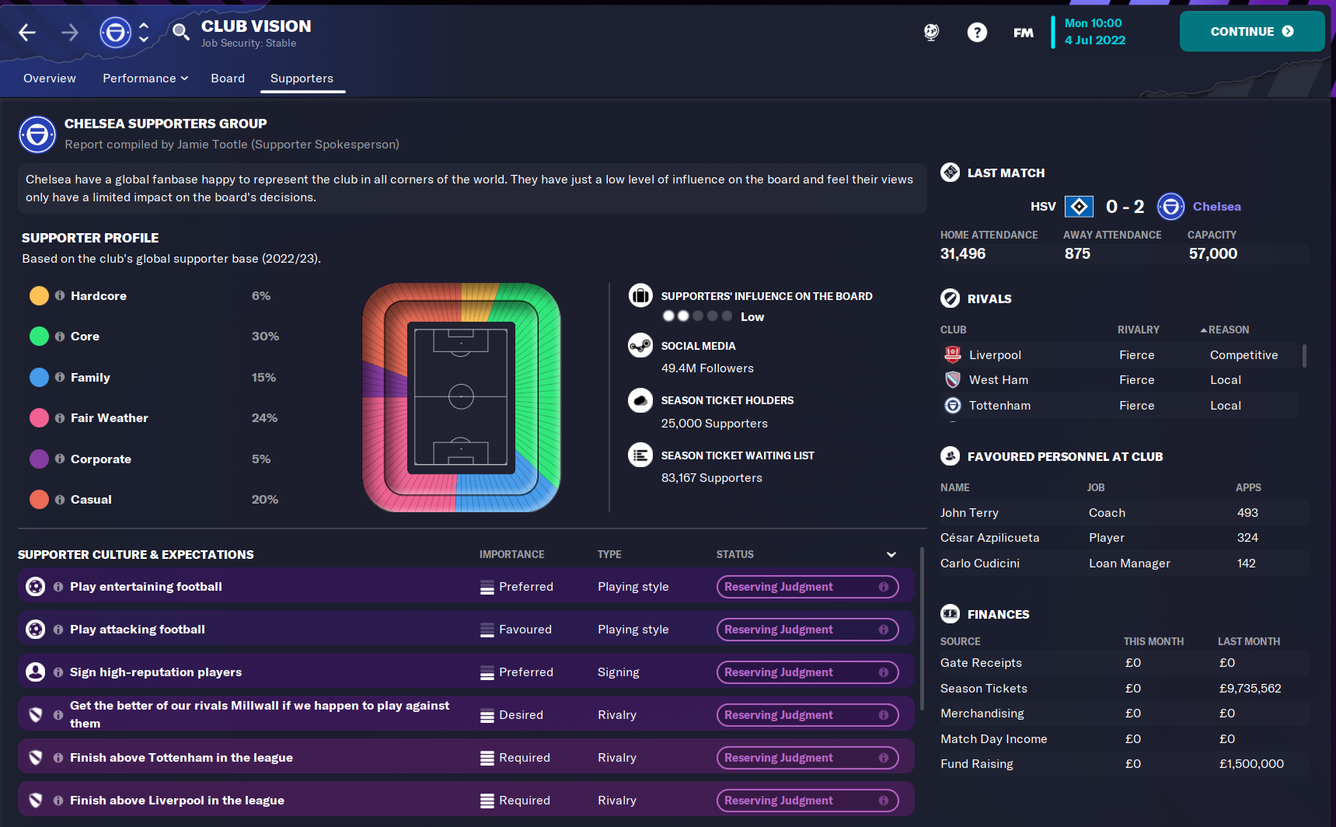Image resolution: width=1336 pixels, height=827 pixels.
Task: Click the purple Corporate color dot
Action: pos(39,459)
